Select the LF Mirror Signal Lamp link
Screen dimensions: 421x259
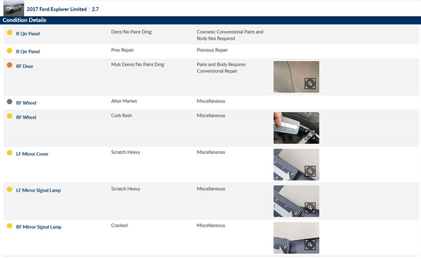[38, 190]
